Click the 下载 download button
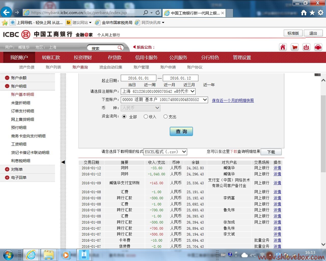The height and width of the screenshot is (261, 326). coord(271,152)
